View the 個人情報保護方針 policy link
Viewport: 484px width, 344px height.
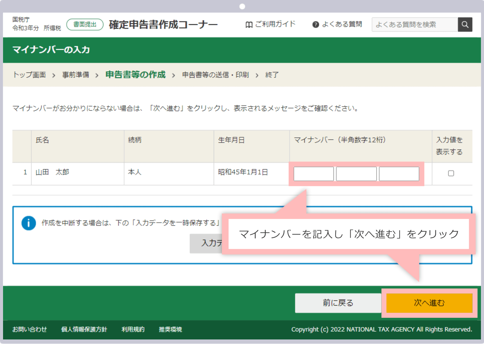coord(84,329)
